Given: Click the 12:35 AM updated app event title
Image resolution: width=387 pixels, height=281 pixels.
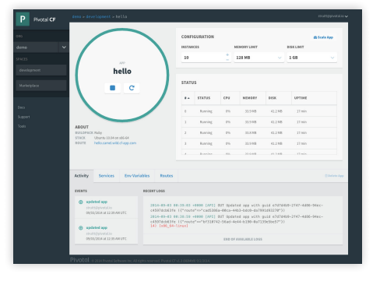Looking at the screenshot, I should [97, 228].
